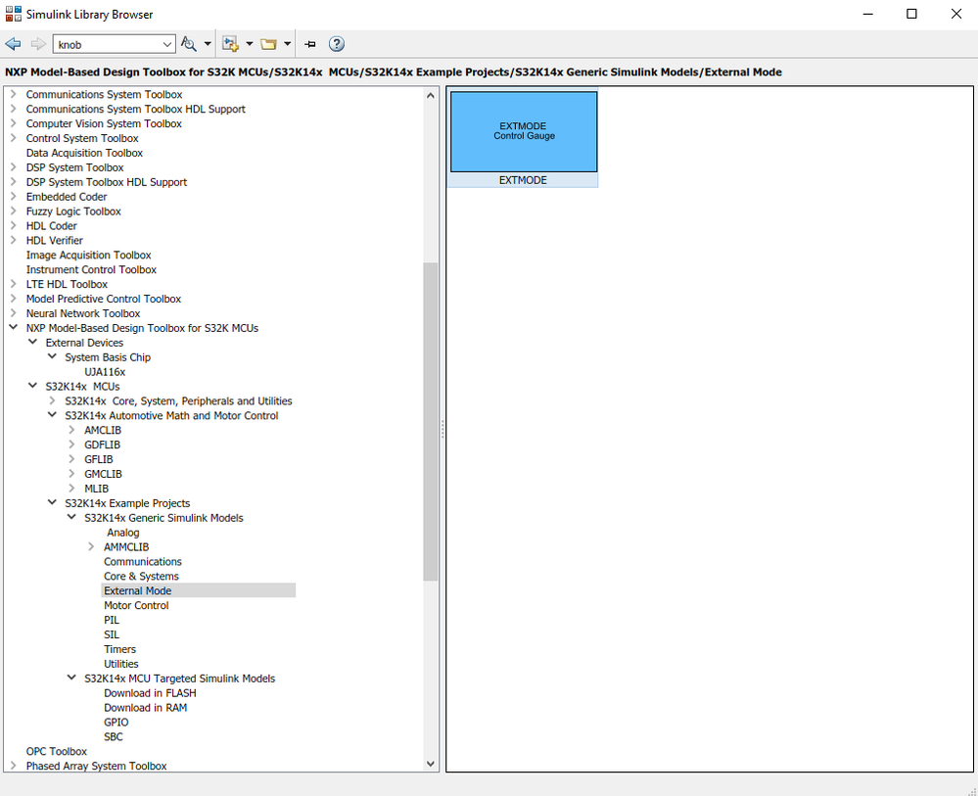978x796 pixels.
Task: Select Image Acquisition Toolbox
Action: tap(88, 256)
